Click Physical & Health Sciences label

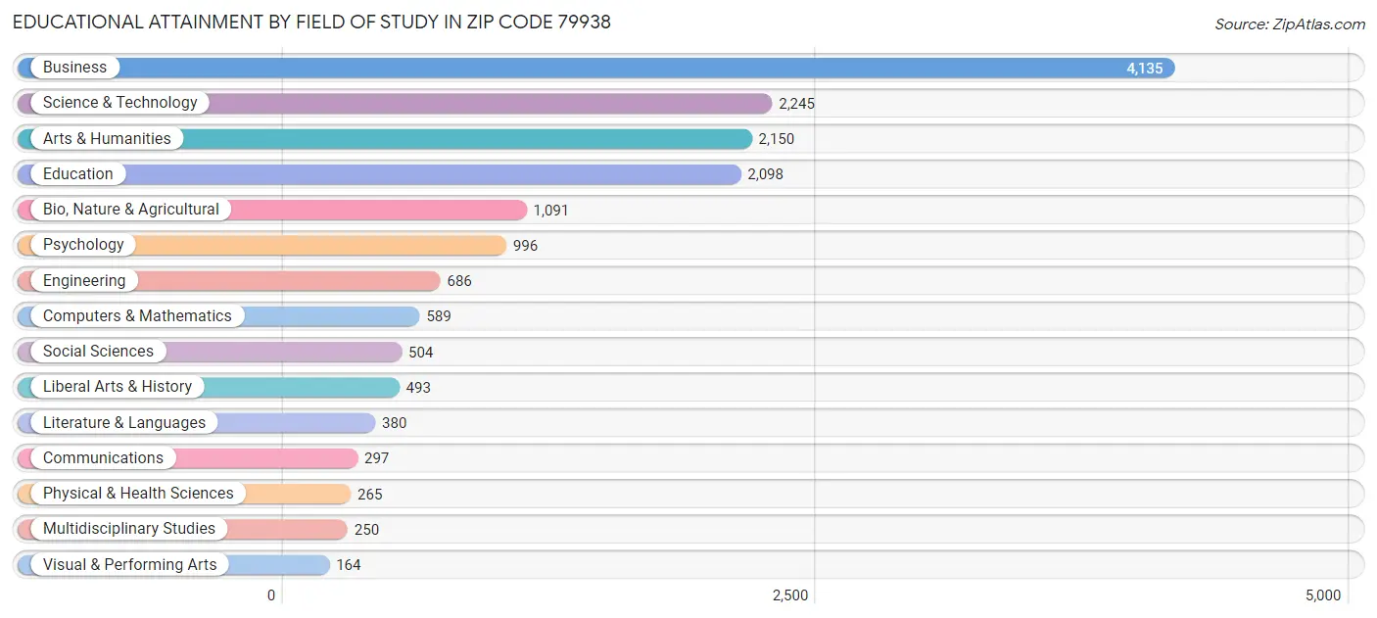[x=138, y=494]
